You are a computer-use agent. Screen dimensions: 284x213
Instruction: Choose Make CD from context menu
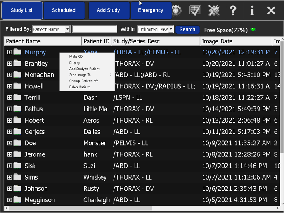76,57
